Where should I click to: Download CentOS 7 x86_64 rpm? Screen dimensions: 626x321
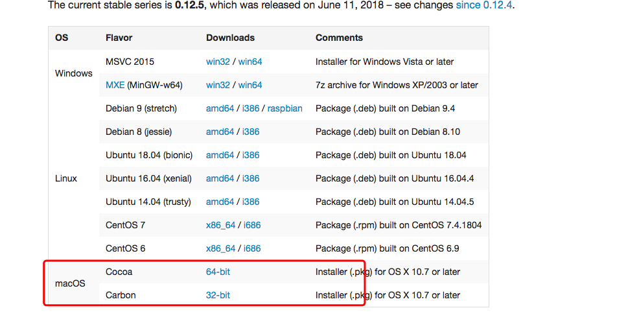pyautogui.click(x=221, y=226)
